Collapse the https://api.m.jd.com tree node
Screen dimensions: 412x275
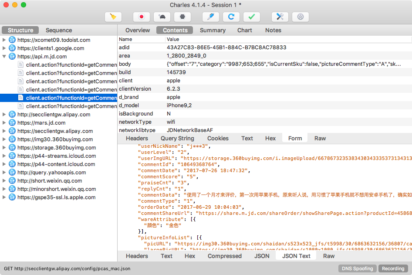4,57
